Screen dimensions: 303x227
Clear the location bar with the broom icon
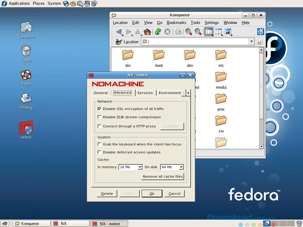coord(118,42)
